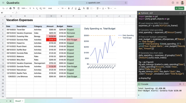Open the hamburger menu next to Quadratic
186x103 pixels.
[x=3, y=3]
